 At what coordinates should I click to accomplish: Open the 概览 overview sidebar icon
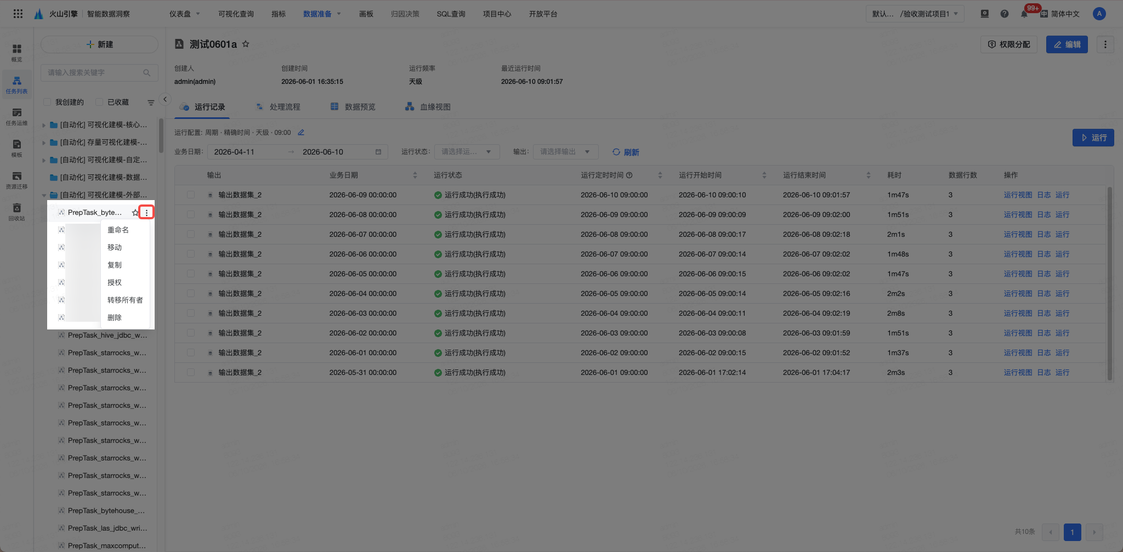click(17, 53)
